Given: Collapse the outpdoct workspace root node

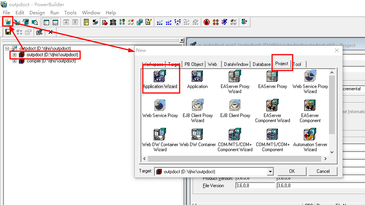Looking at the screenshot, I should click(x=7, y=48).
